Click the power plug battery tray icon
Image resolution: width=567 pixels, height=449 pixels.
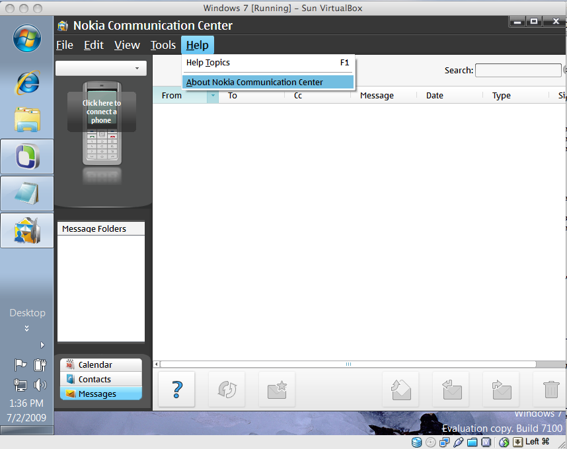click(x=40, y=365)
